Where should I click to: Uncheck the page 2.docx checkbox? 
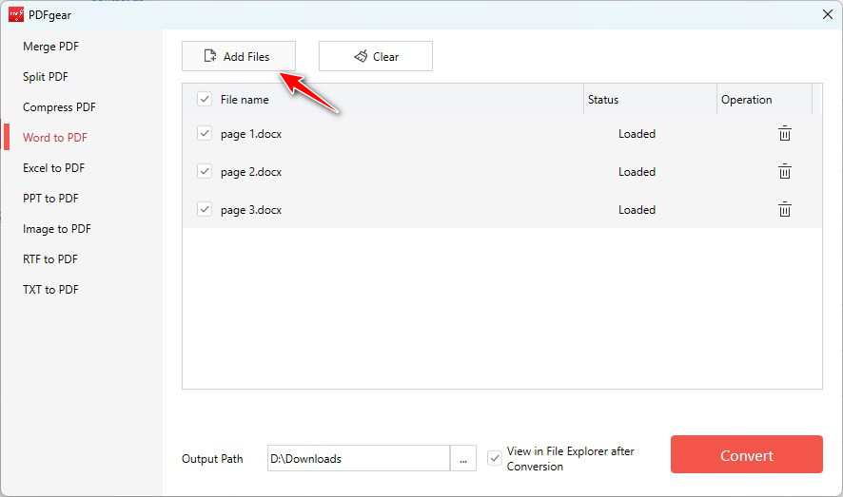205,171
